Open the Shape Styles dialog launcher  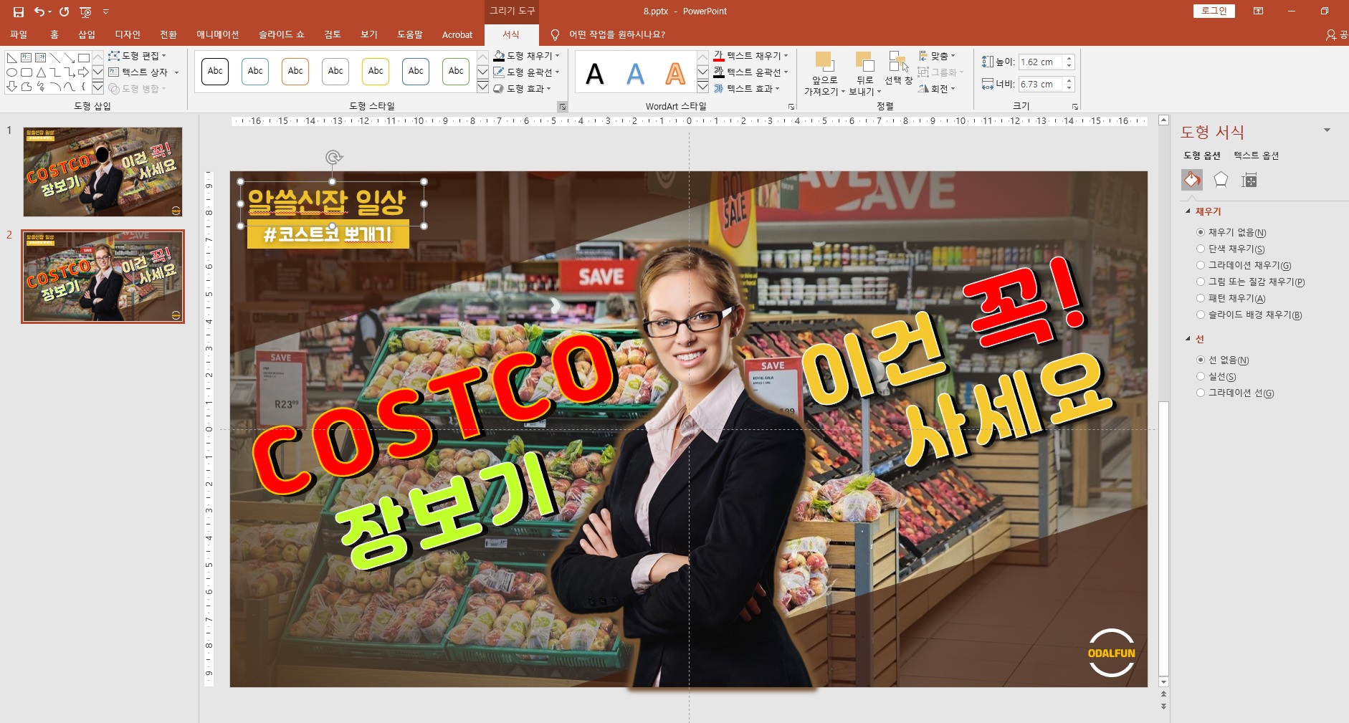pos(563,107)
